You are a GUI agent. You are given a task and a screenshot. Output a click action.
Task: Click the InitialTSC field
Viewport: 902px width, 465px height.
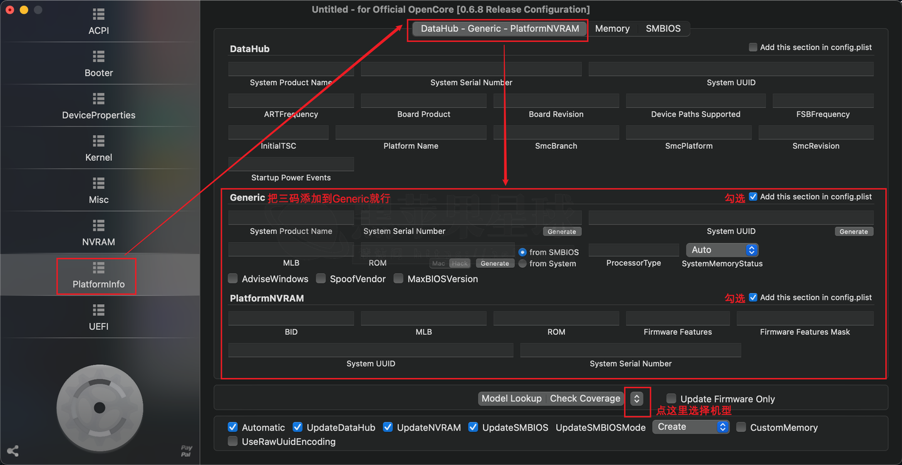point(279,132)
